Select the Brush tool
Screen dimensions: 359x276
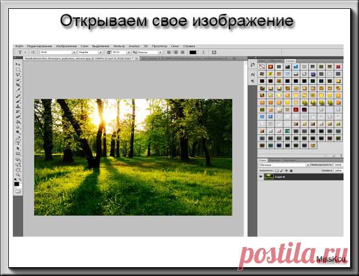pyautogui.click(x=18, y=101)
